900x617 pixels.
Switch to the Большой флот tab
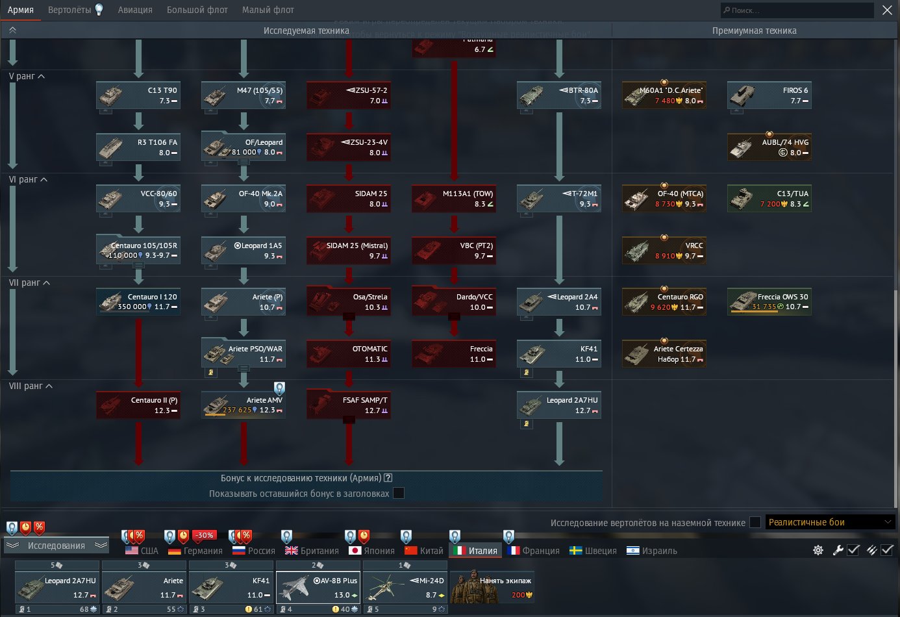[197, 10]
